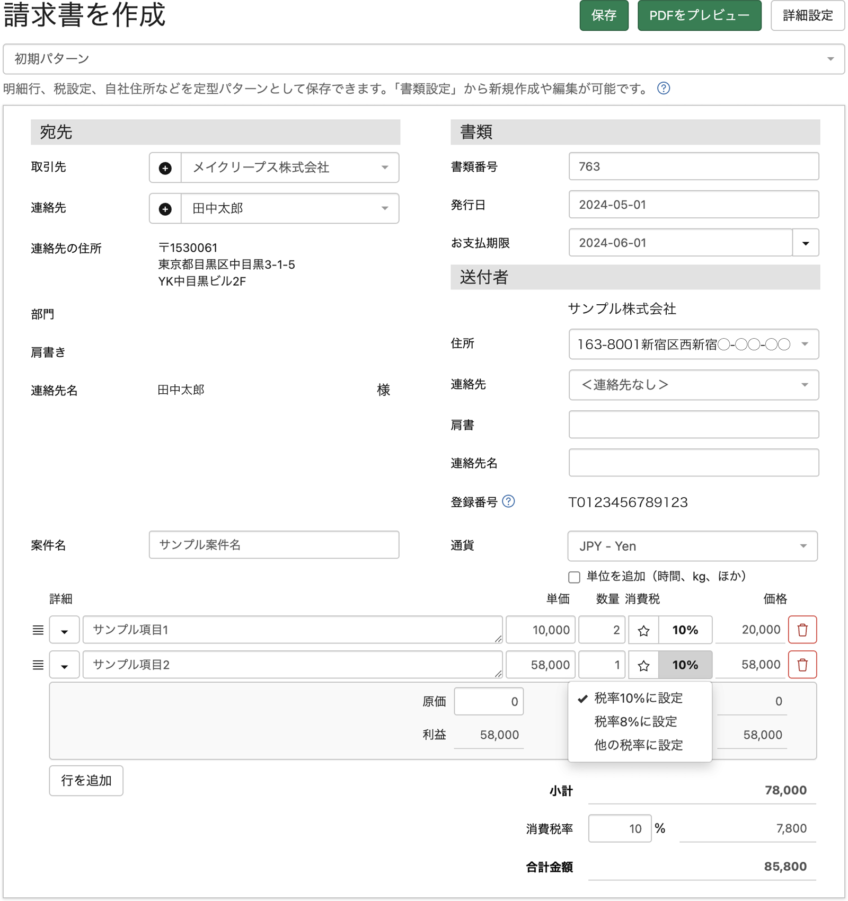Click the 保存 button to save
This screenshot has width=848, height=901.
(x=604, y=15)
